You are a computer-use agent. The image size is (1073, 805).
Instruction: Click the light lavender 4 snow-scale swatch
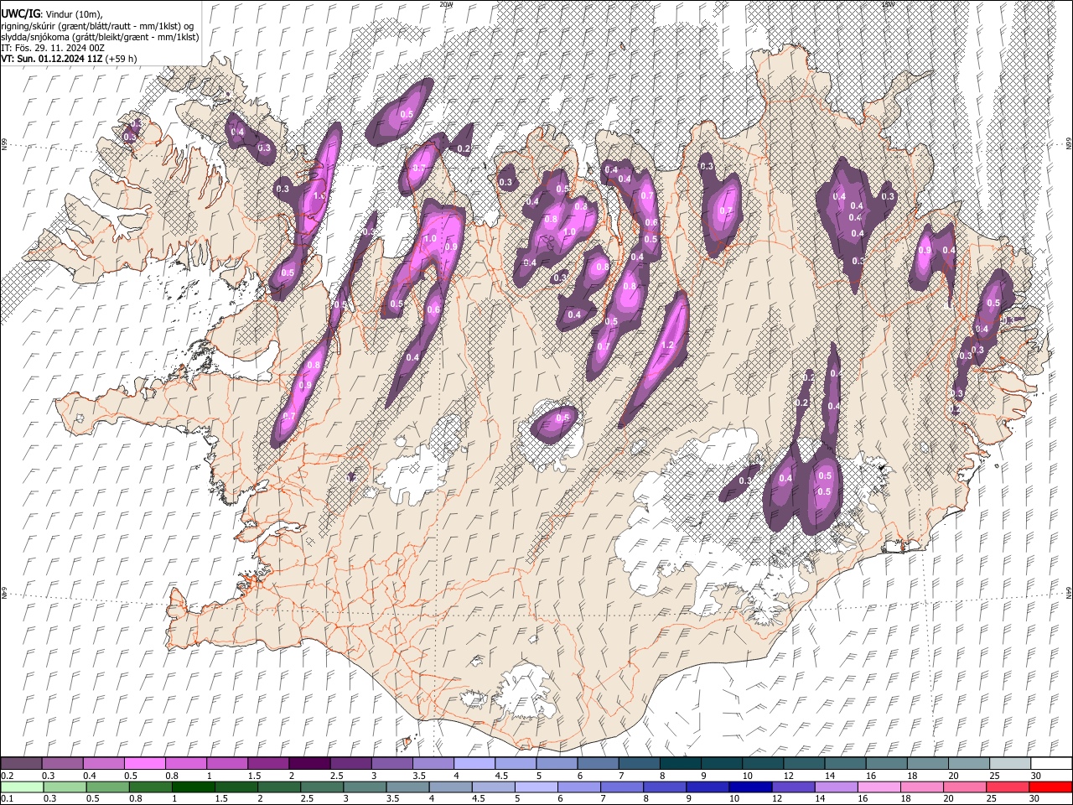(x=474, y=763)
